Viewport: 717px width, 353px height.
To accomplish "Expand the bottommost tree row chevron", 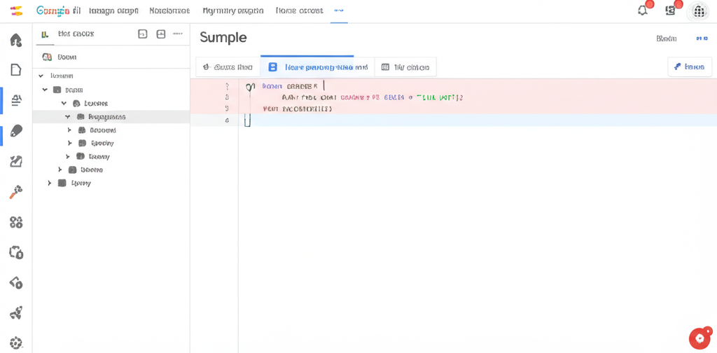I will 50,184.
